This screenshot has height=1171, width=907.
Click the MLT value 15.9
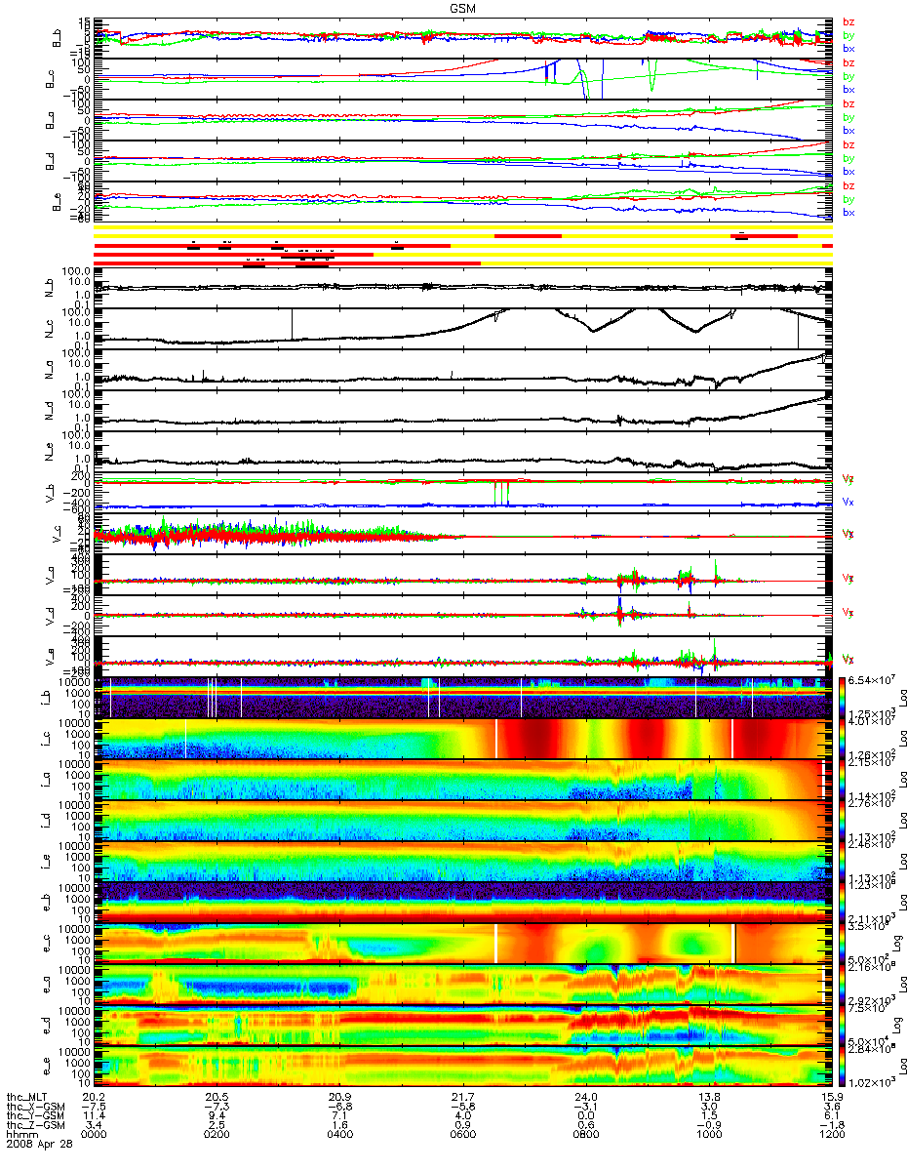pos(831,1098)
